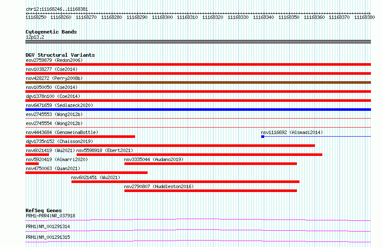Open nsv6021419 (Wu2021) label
The height and width of the screenshot is (247, 383).
coord(50,150)
